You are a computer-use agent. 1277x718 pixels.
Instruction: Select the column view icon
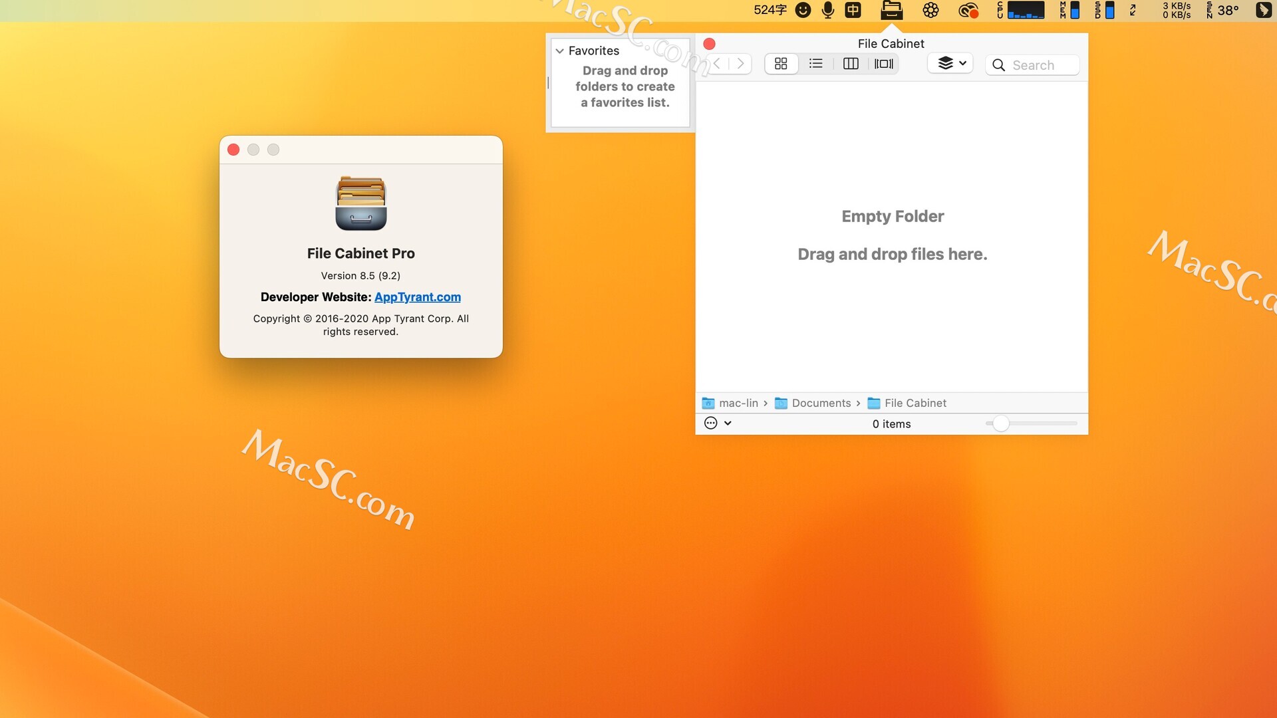[x=851, y=64]
